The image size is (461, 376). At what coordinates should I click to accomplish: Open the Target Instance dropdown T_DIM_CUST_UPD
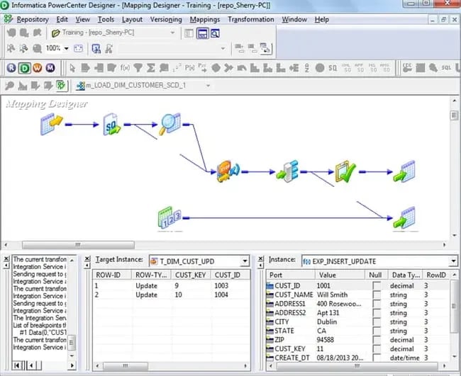(x=244, y=261)
